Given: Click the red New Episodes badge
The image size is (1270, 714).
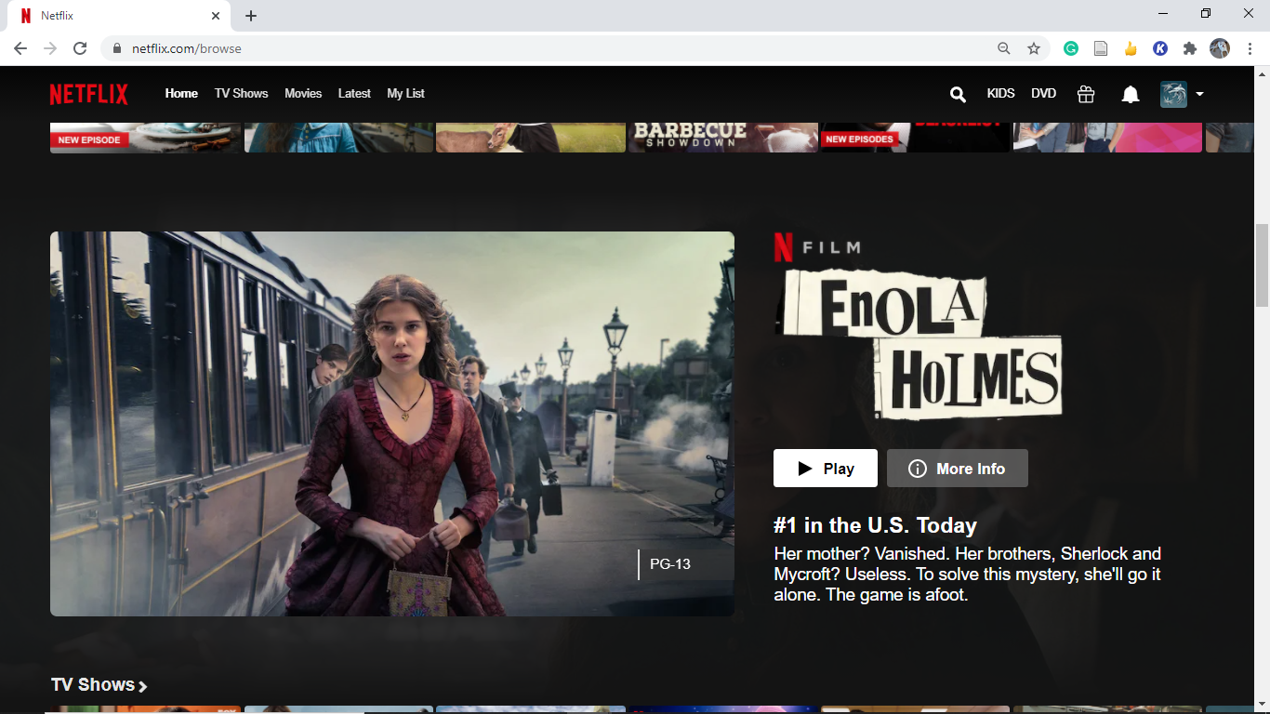Looking at the screenshot, I should tap(860, 139).
